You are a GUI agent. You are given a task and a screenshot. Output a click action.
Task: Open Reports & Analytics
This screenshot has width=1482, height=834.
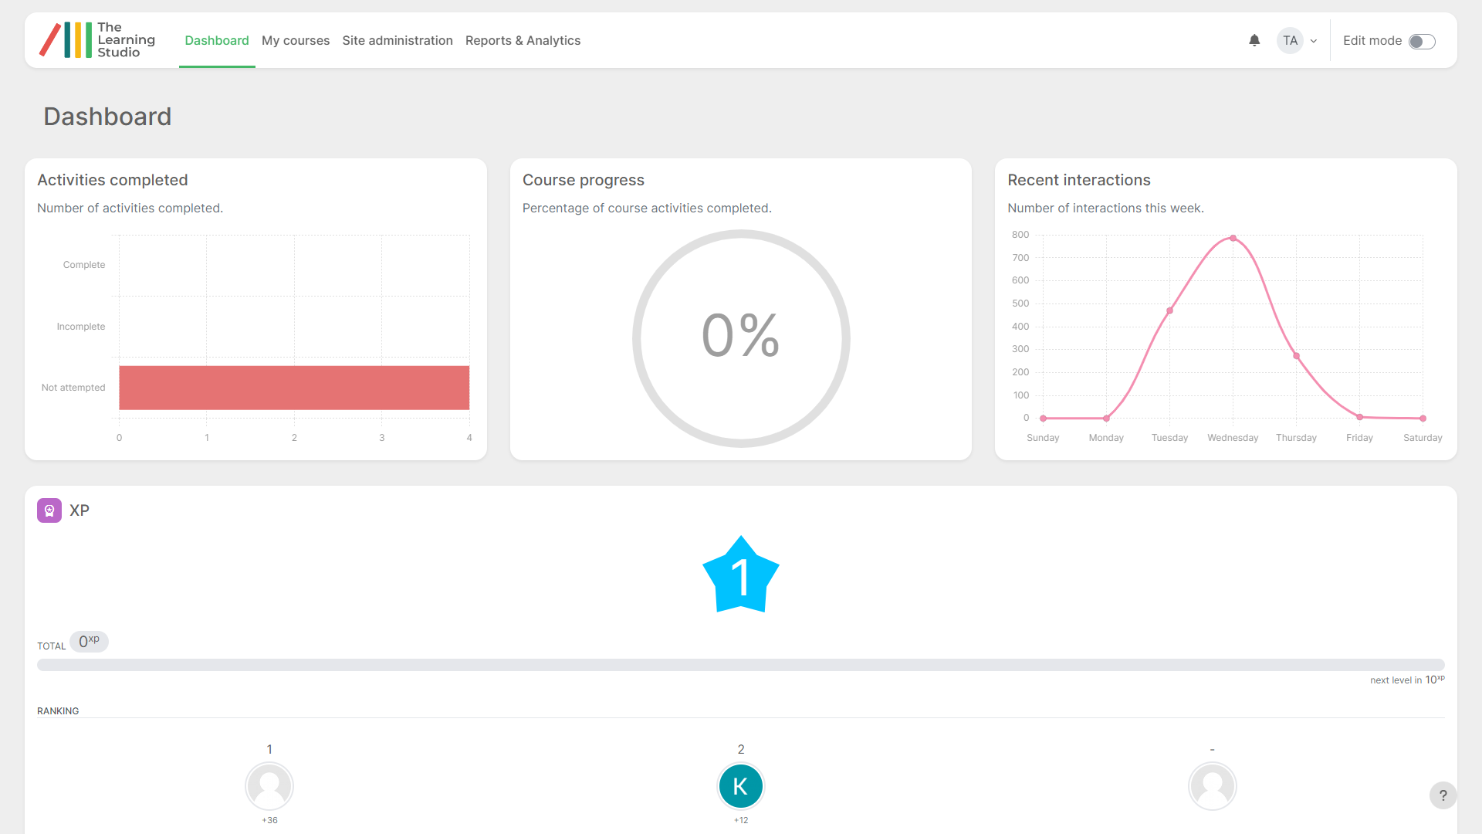coord(523,40)
